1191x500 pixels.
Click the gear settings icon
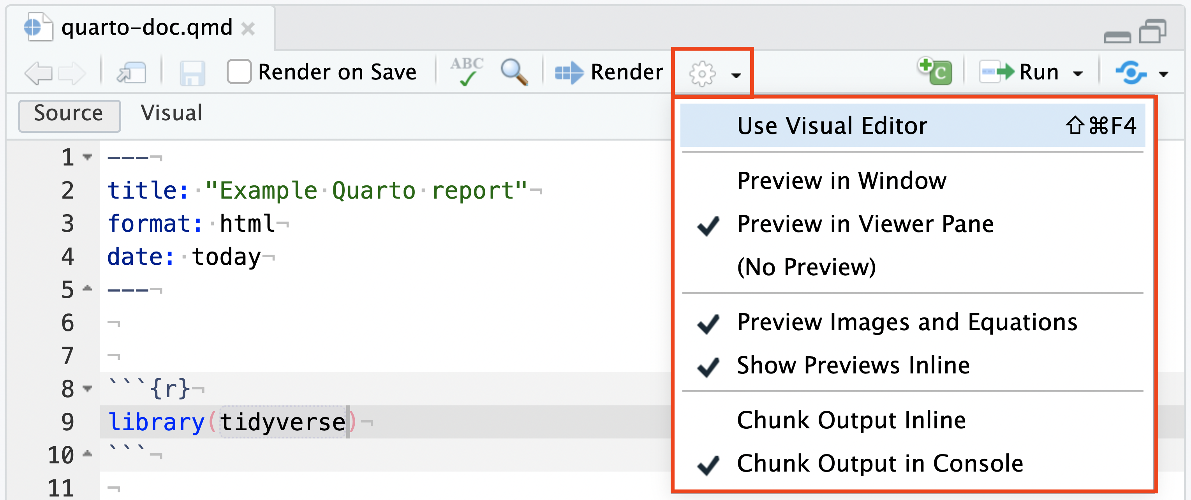click(702, 74)
